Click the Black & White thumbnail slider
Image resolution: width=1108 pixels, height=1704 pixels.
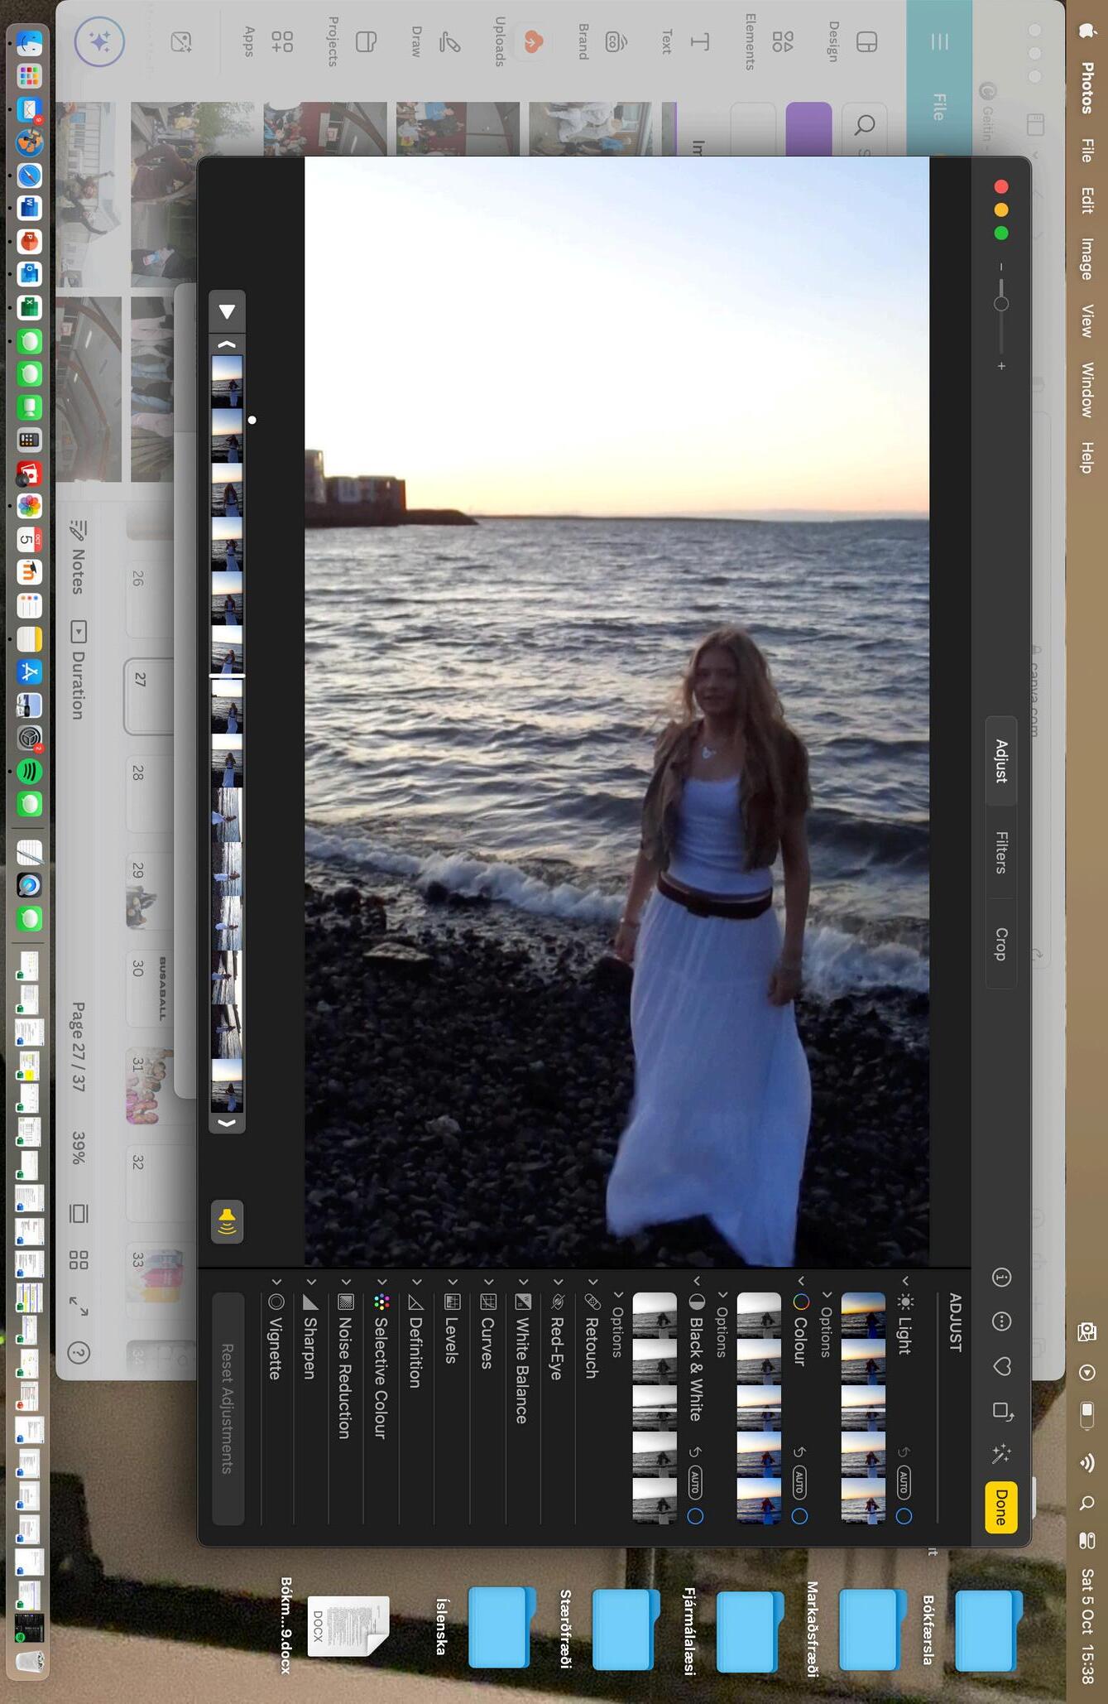click(x=655, y=1408)
